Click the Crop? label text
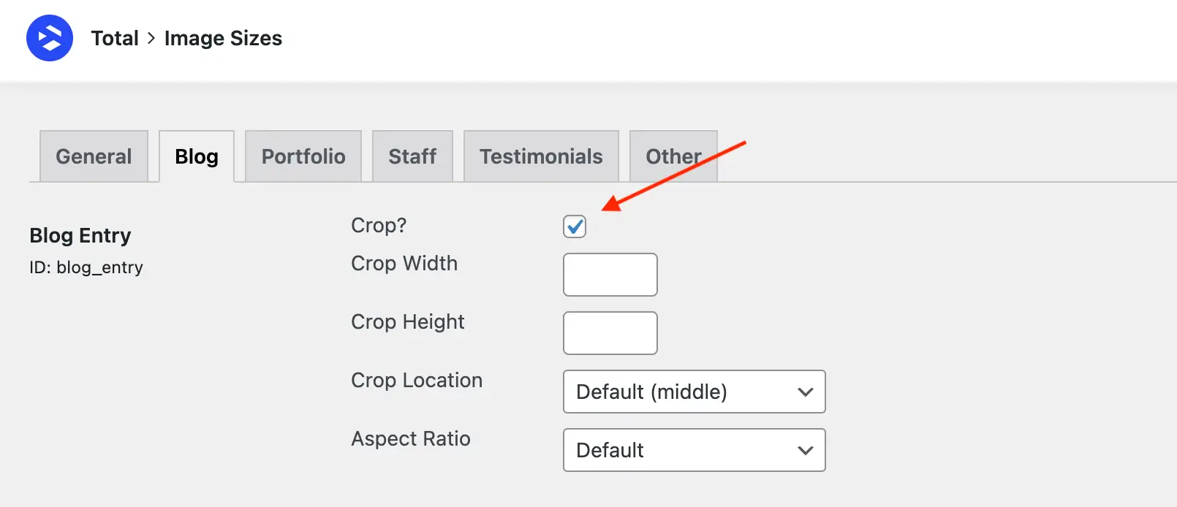Viewport: 1177px width, 507px height. tap(379, 225)
